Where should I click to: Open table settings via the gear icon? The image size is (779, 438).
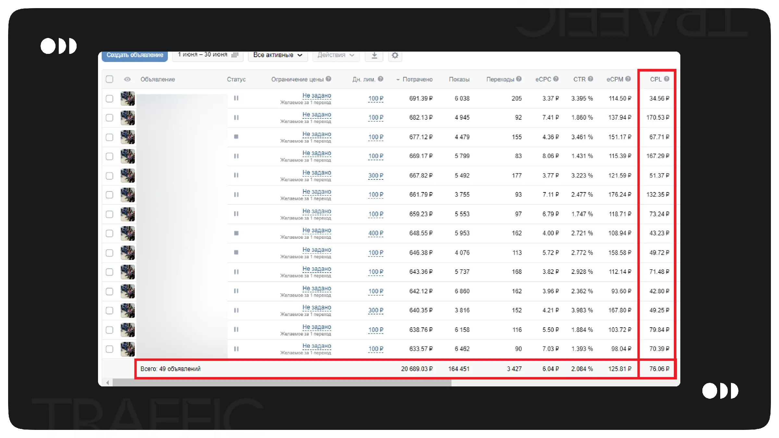395,55
